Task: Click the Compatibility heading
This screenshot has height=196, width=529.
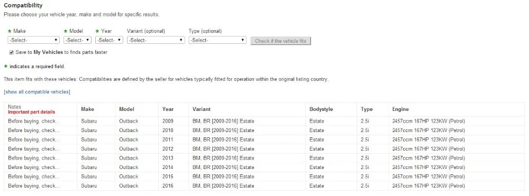Action: point(23,5)
